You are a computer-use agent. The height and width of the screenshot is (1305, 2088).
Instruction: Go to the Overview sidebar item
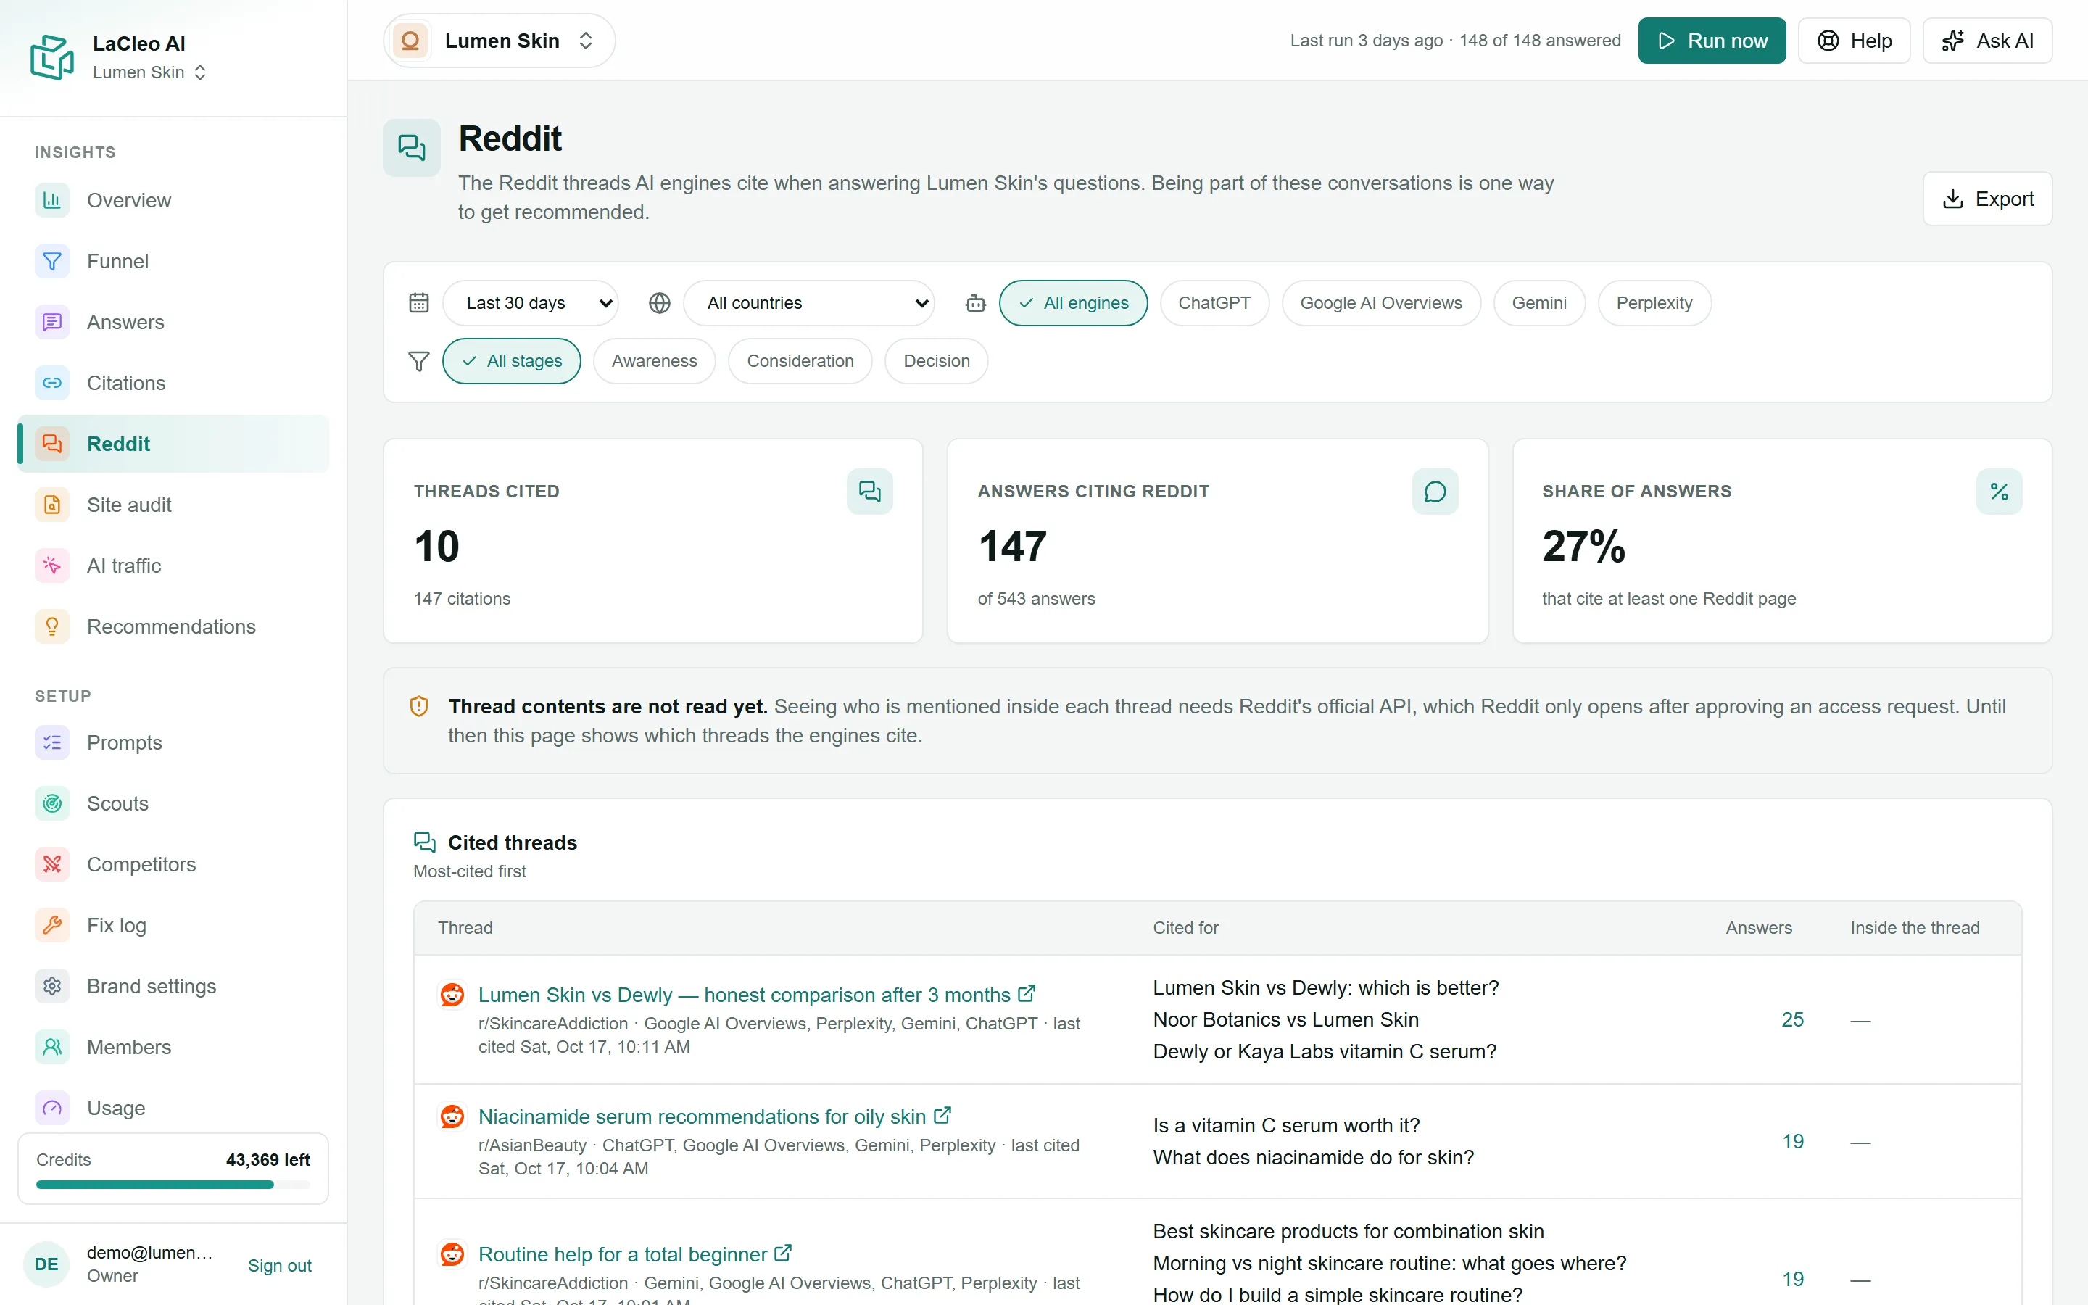(173, 200)
